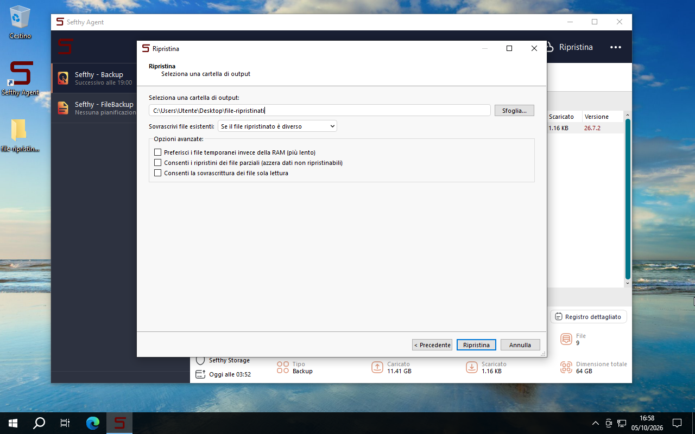Open the taskbar search

click(39, 423)
